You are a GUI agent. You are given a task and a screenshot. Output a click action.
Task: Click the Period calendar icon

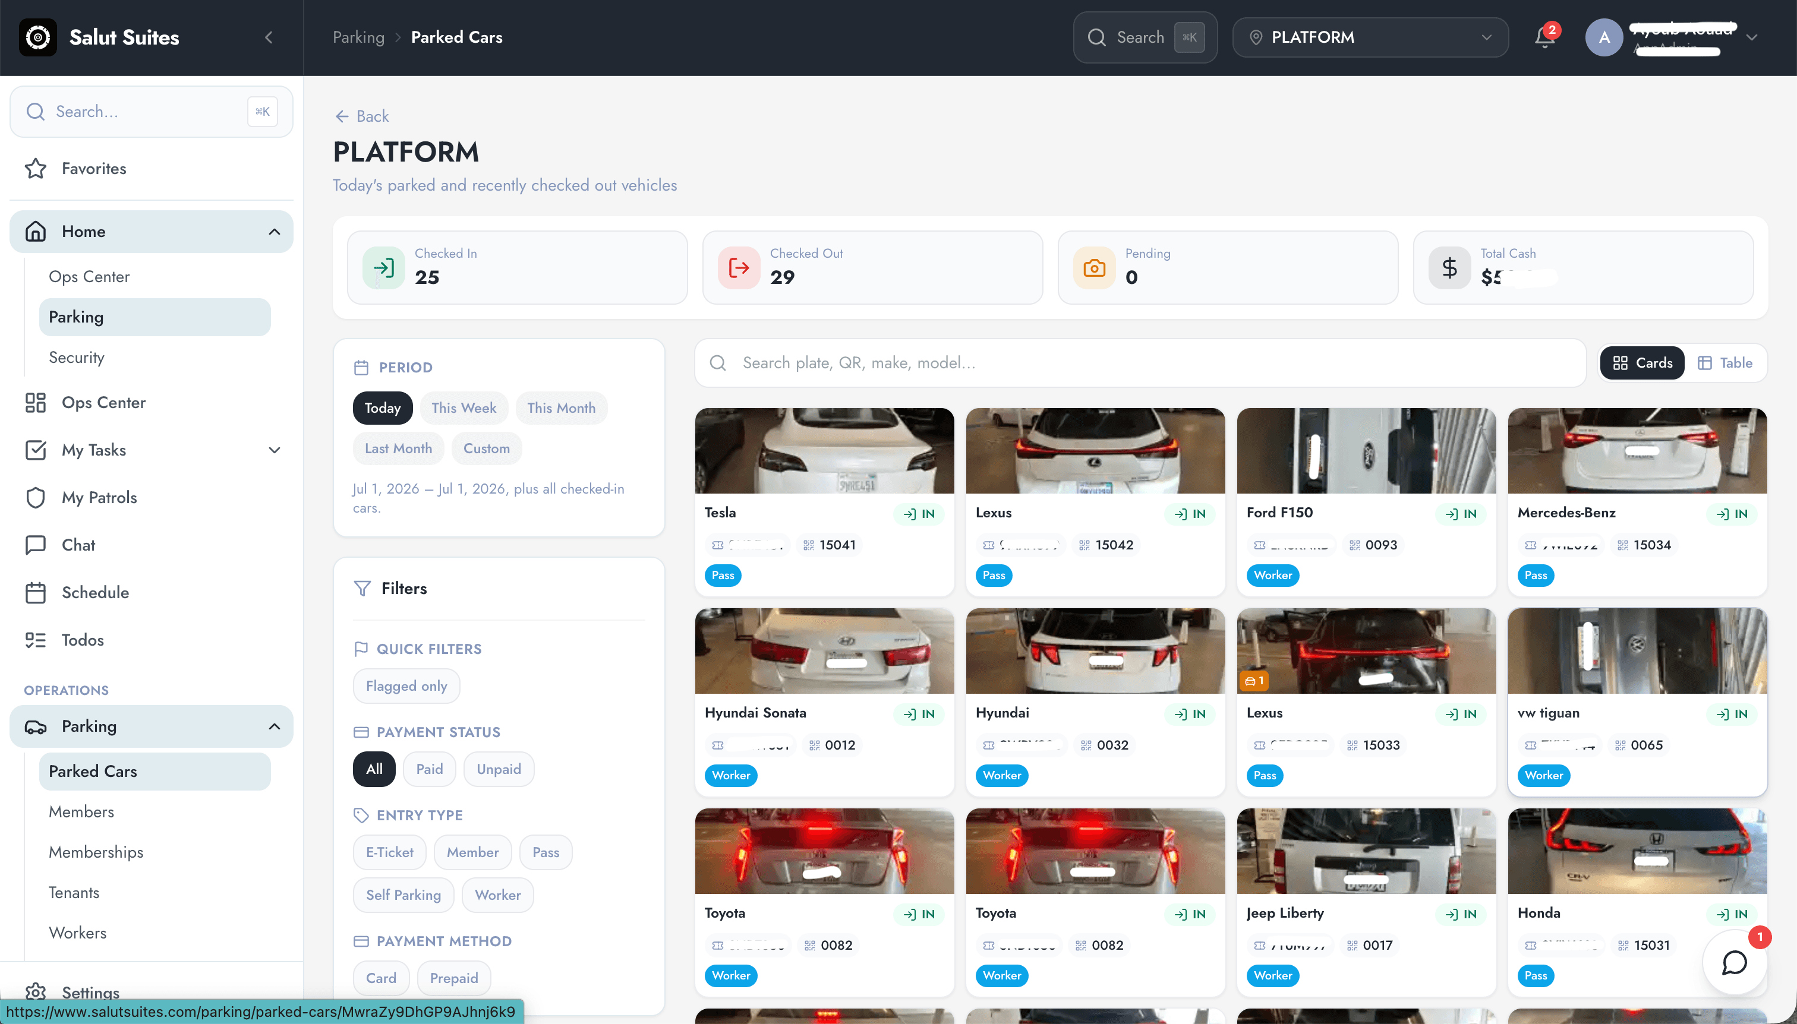coord(362,368)
